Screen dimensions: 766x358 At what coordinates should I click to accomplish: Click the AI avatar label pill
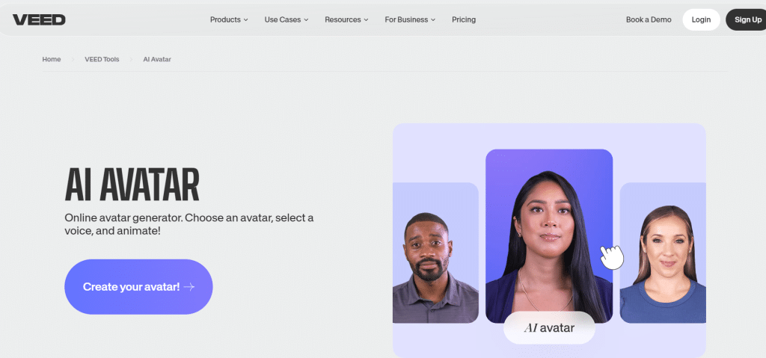pos(549,327)
